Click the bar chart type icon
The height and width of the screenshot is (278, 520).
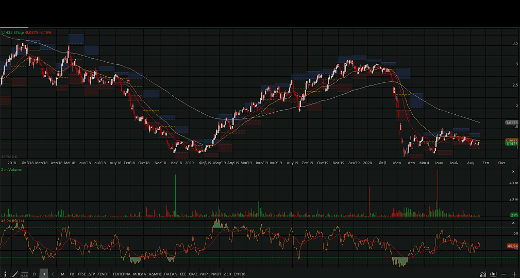pyautogui.click(x=494, y=274)
